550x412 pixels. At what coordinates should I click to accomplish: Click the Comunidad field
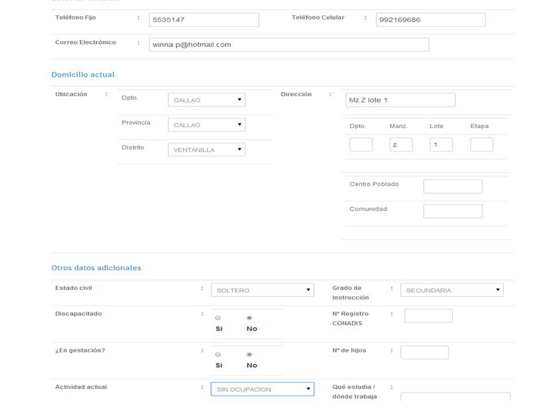pos(453,211)
